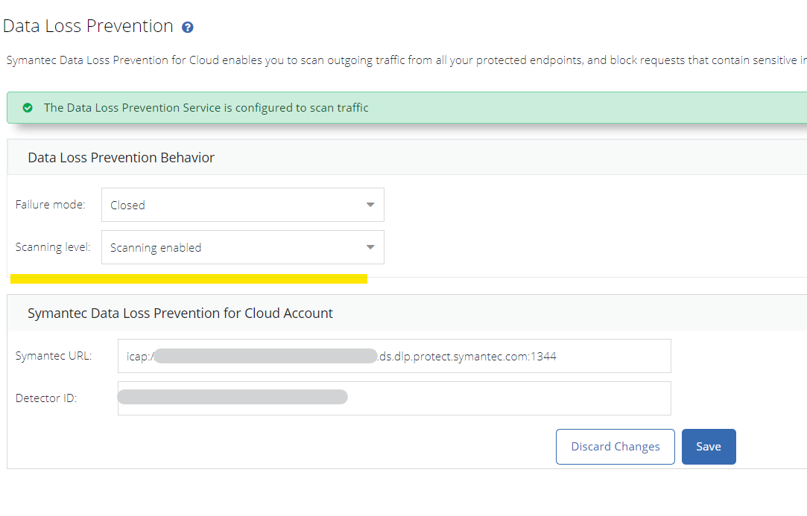Click the 'Scanning level:' label
The width and height of the screenshot is (807, 516).
pyautogui.click(x=53, y=247)
